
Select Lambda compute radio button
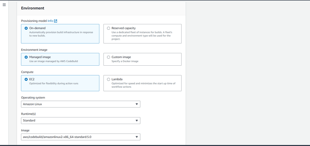[108, 80]
